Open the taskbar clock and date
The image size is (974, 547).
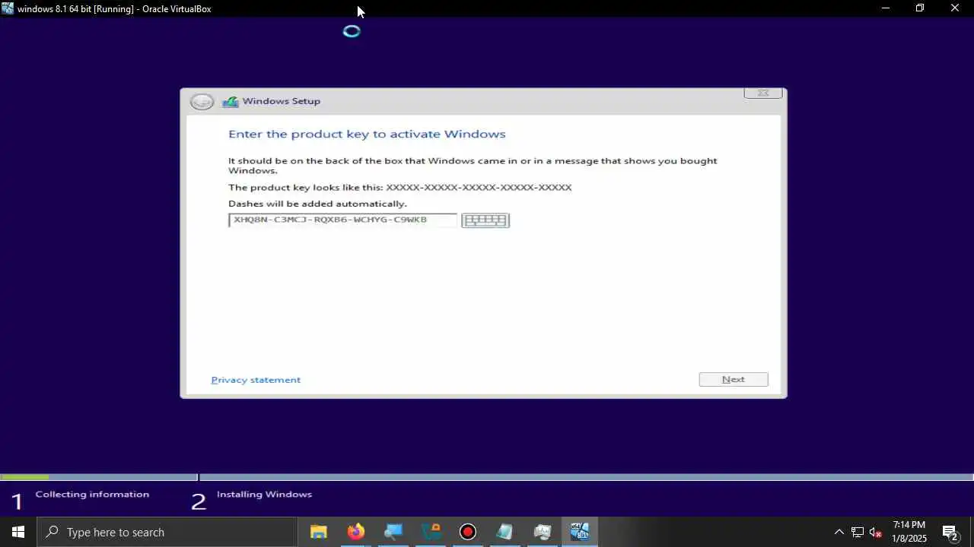909,532
